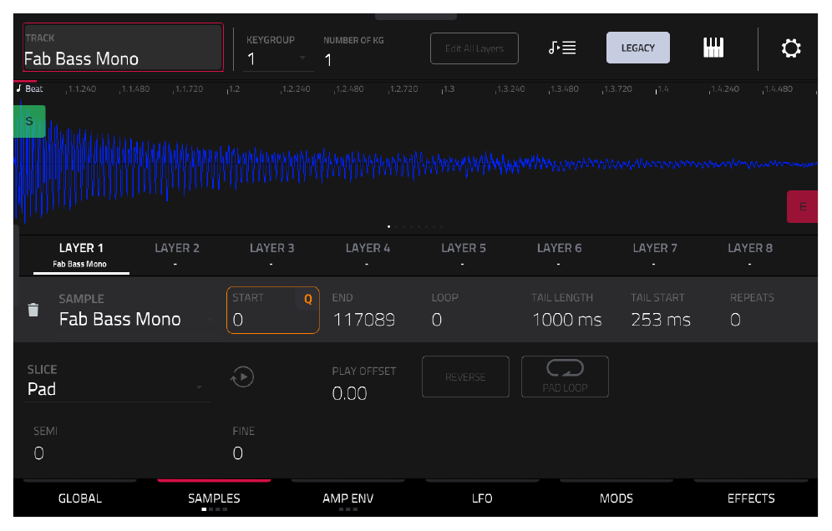Select the Tail Start 253 ms value
Image resolution: width=832 pixels, height=531 pixels.
coord(661,320)
